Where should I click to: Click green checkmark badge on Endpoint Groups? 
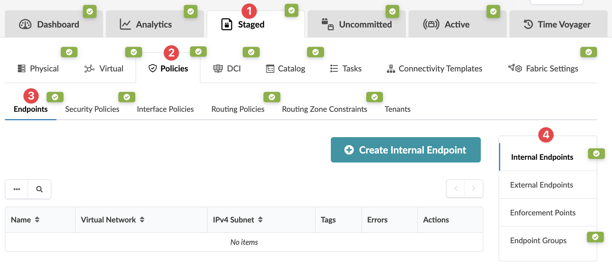tap(595, 237)
